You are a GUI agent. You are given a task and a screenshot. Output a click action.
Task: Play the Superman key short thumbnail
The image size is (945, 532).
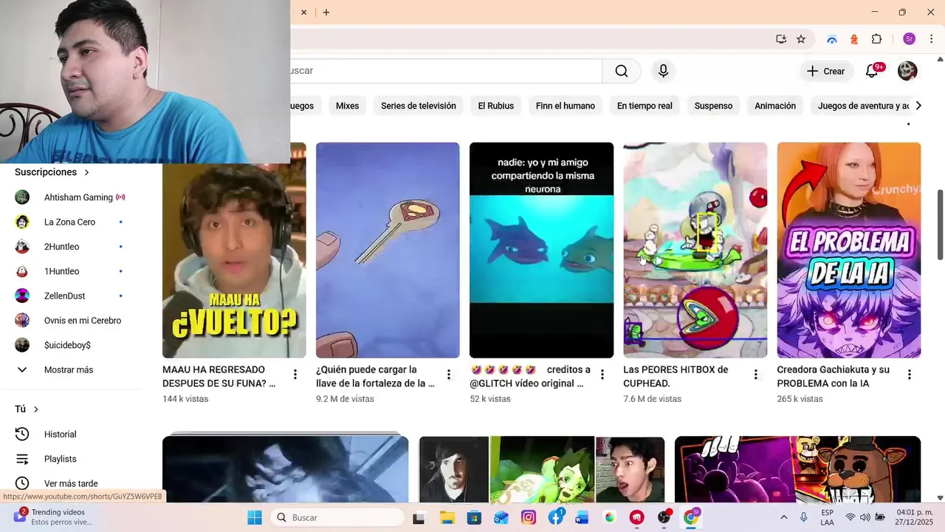388,250
